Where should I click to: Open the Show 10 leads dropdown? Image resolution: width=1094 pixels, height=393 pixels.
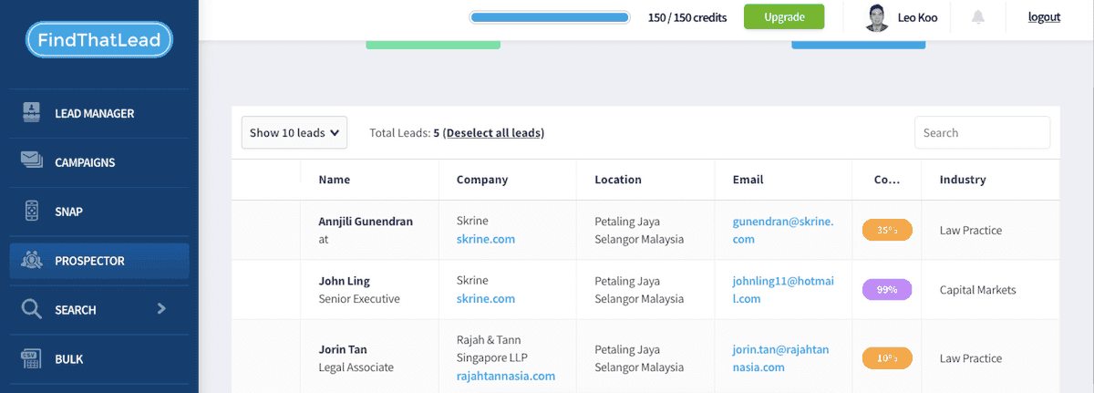coord(294,132)
